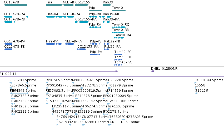Open EST RM02482.5prime
This screenshot has width=224, height=126.
pos(25,101)
